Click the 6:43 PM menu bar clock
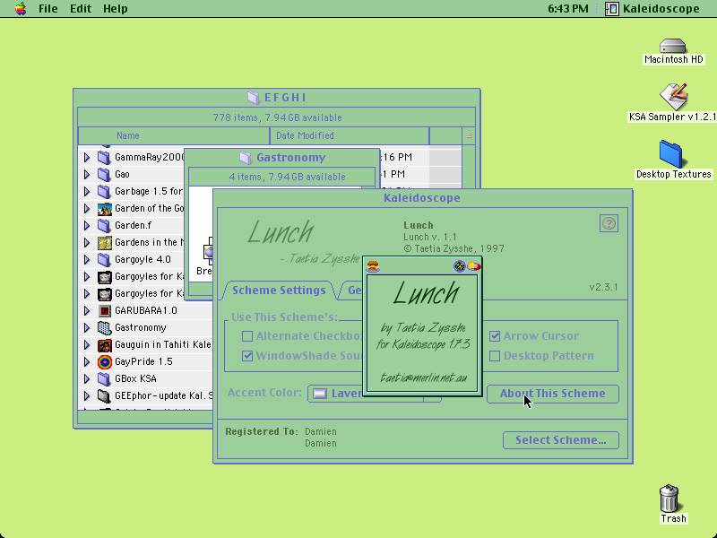This screenshot has width=717, height=538. [x=568, y=9]
